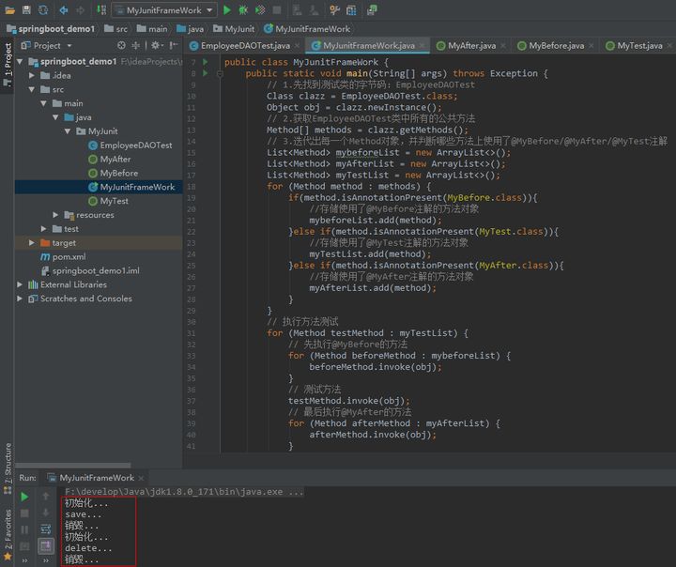Click the collapse all icon in Project panel
Viewport: 676px width, 567px height.
(x=136, y=45)
